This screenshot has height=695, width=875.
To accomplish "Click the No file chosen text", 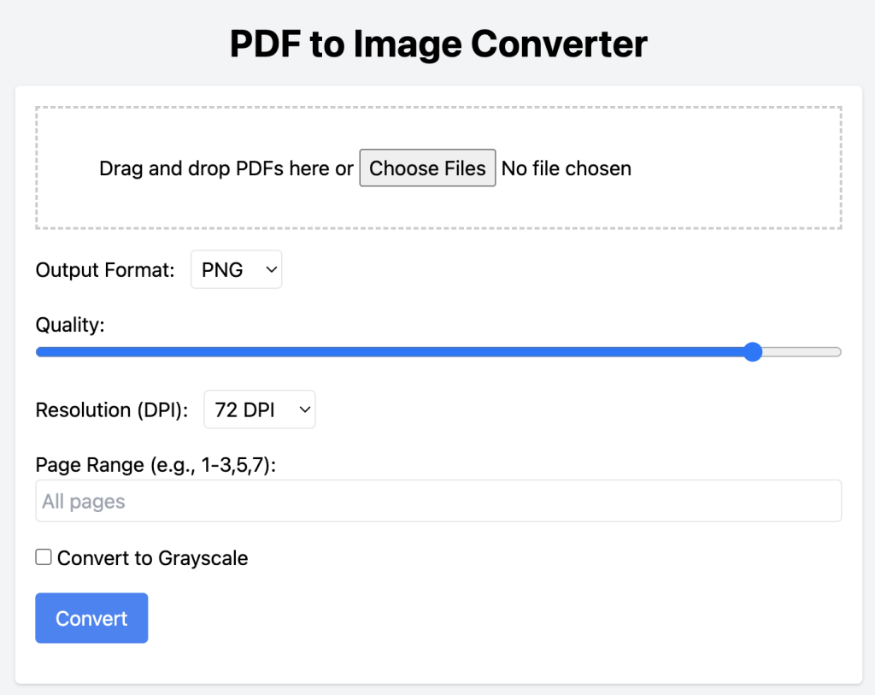I will tap(566, 168).
